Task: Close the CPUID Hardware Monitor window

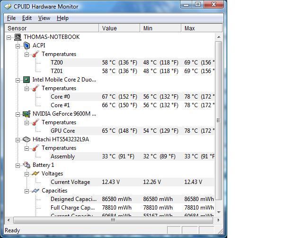Action: (214, 4)
